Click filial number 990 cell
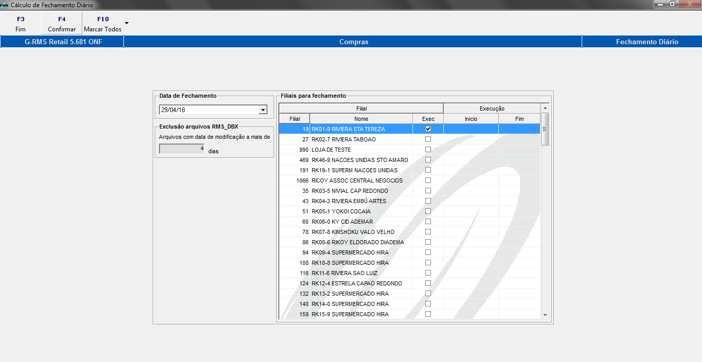 point(295,150)
